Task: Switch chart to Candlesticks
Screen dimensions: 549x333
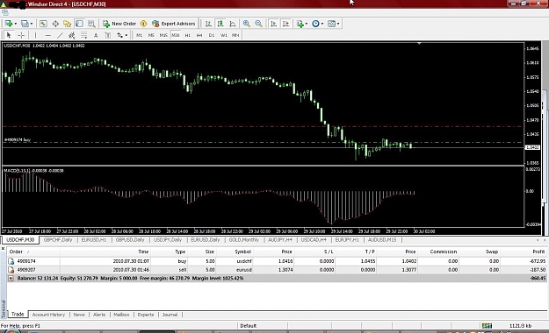Action: [220, 24]
